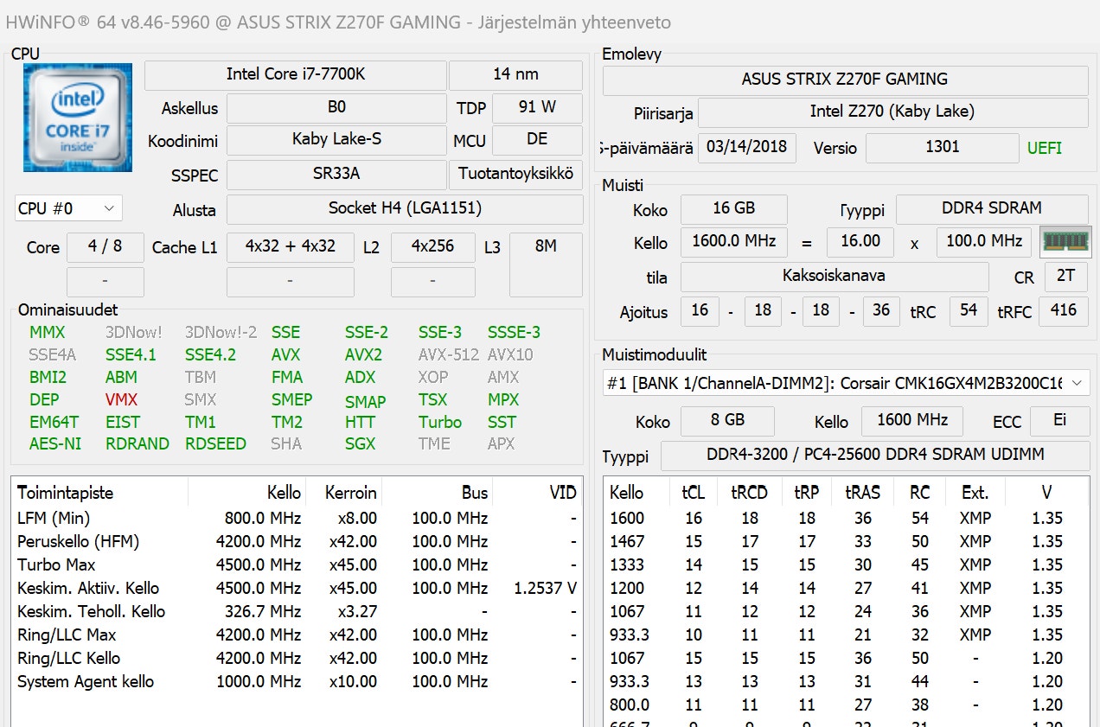Viewport: 1100px width, 727px height.
Task: Click the BIOS date field 03/14/2018
Action: tap(747, 148)
